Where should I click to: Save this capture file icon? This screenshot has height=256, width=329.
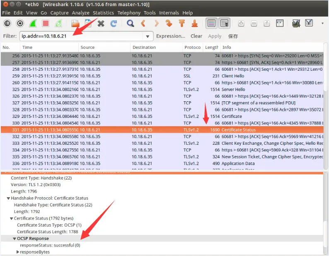pyautogui.click(x=88, y=23)
